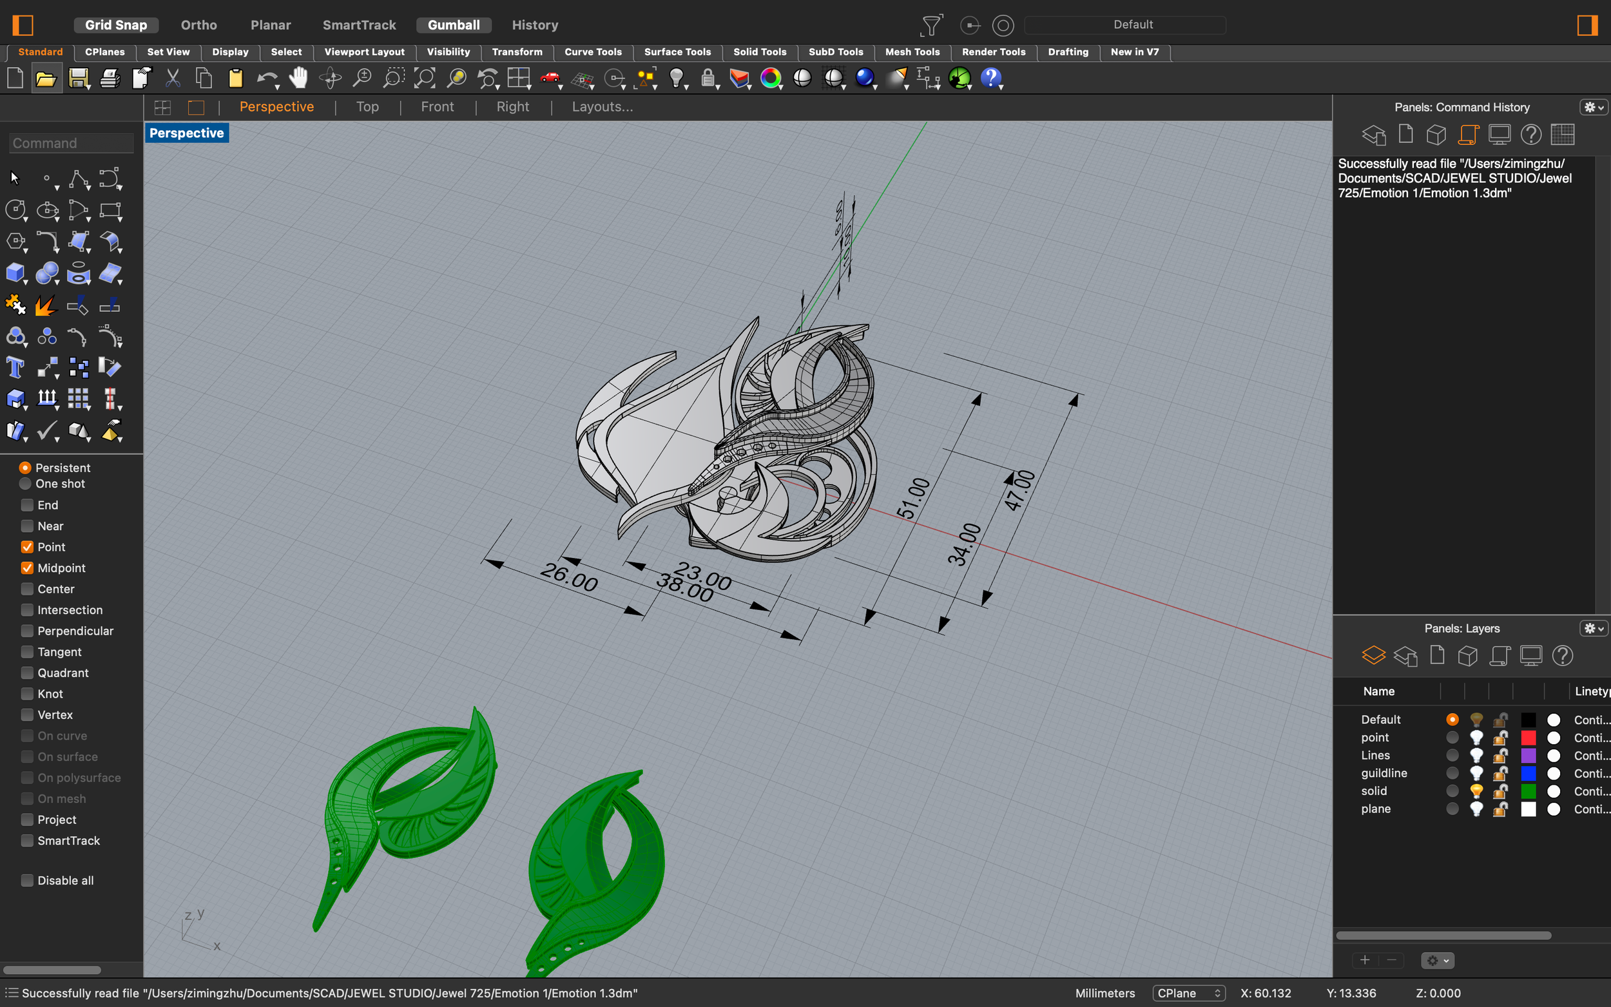Select the One shot radio option
Screen dimensions: 1611x1007
(x=25, y=483)
